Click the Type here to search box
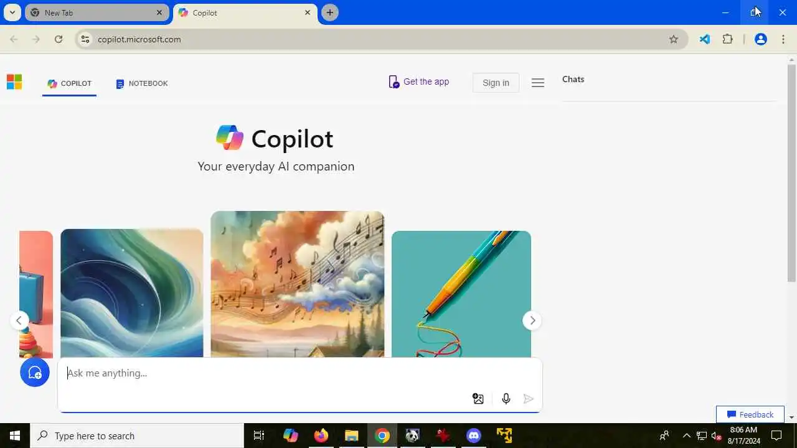797x448 pixels. pyautogui.click(x=137, y=436)
